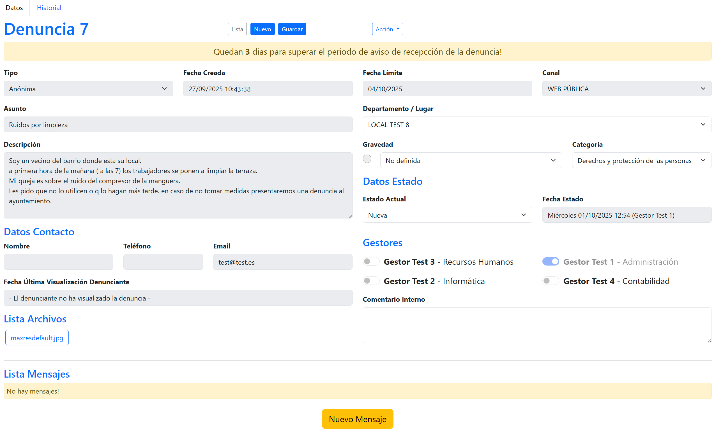Expand Gravedad dropdown No definida
This screenshot has height=435, width=716.
click(470, 160)
